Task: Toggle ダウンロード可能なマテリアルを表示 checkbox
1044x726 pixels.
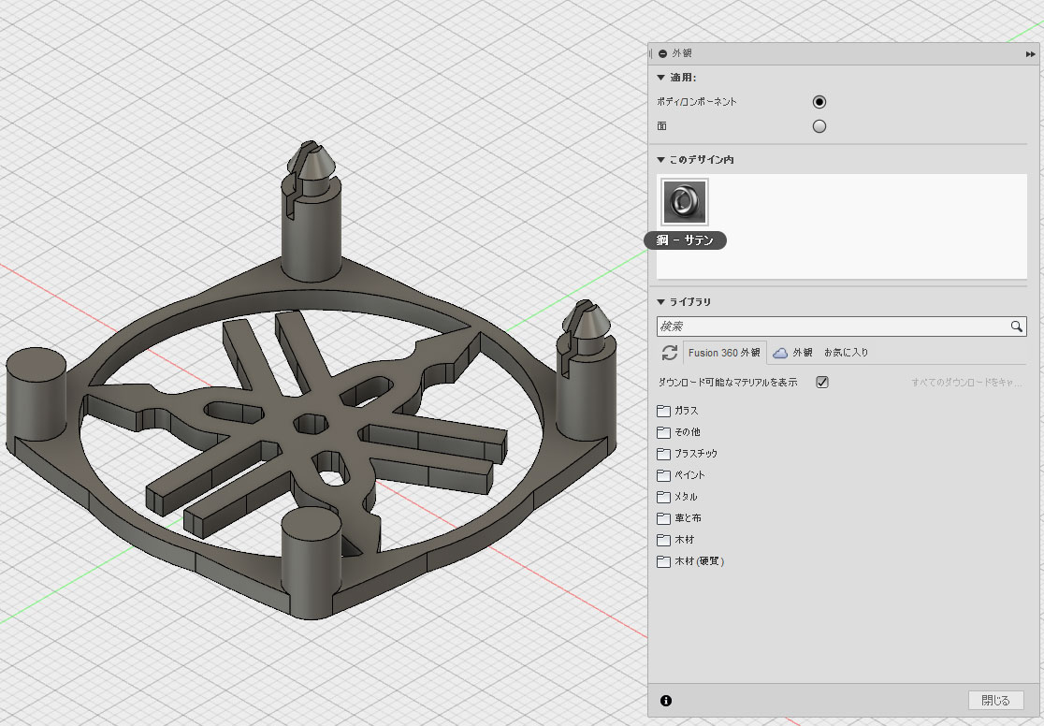Action: click(822, 383)
